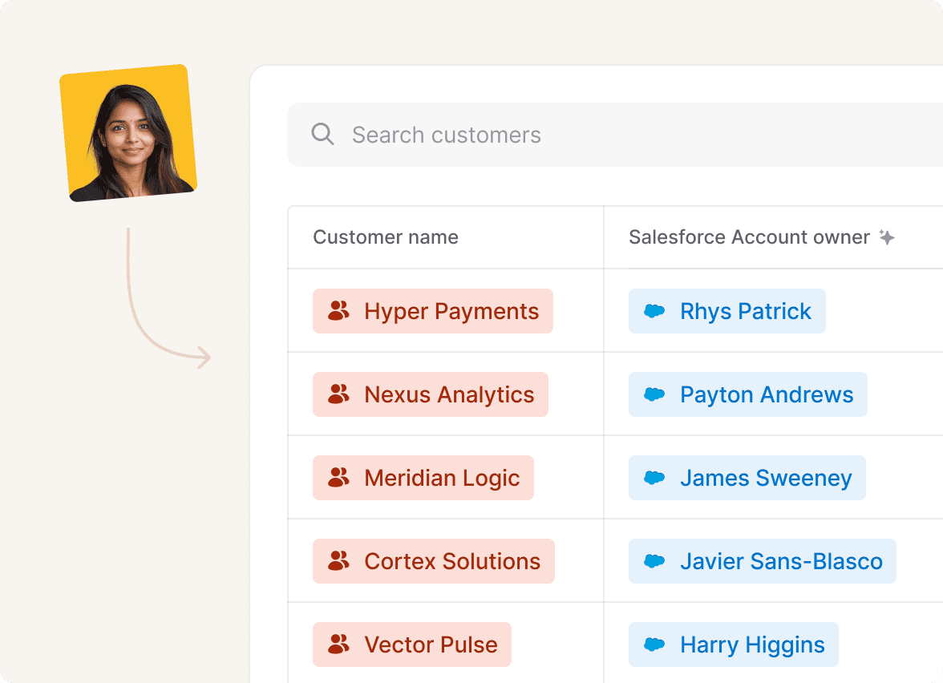Click the people icon on Nexus Analytics
Viewport: 943px width, 683px height.
[x=338, y=394]
